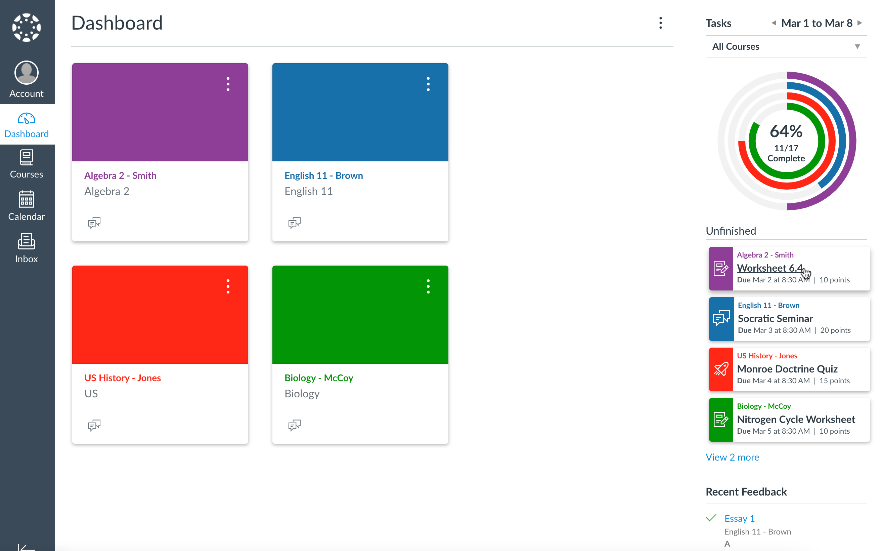Expand the All Courses dropdown

tap(786, 47)
